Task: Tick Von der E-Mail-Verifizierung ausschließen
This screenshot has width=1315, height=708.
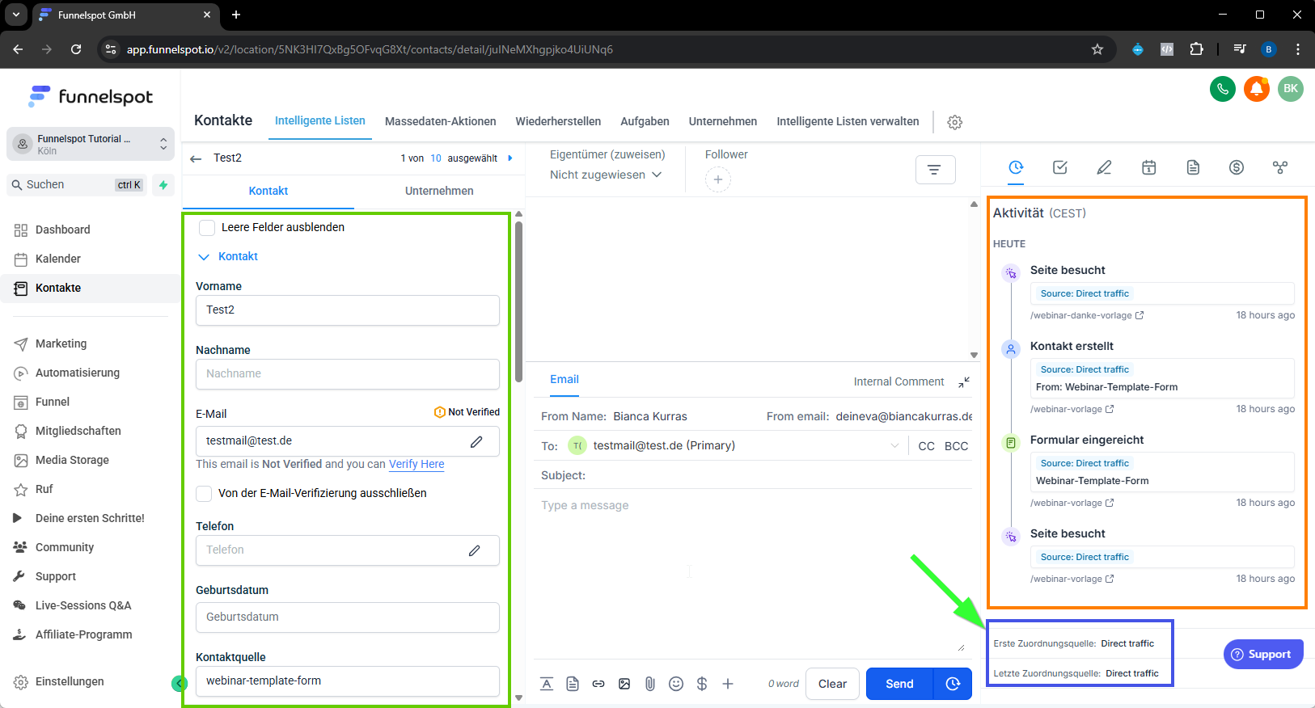Action: coord(205,493)
